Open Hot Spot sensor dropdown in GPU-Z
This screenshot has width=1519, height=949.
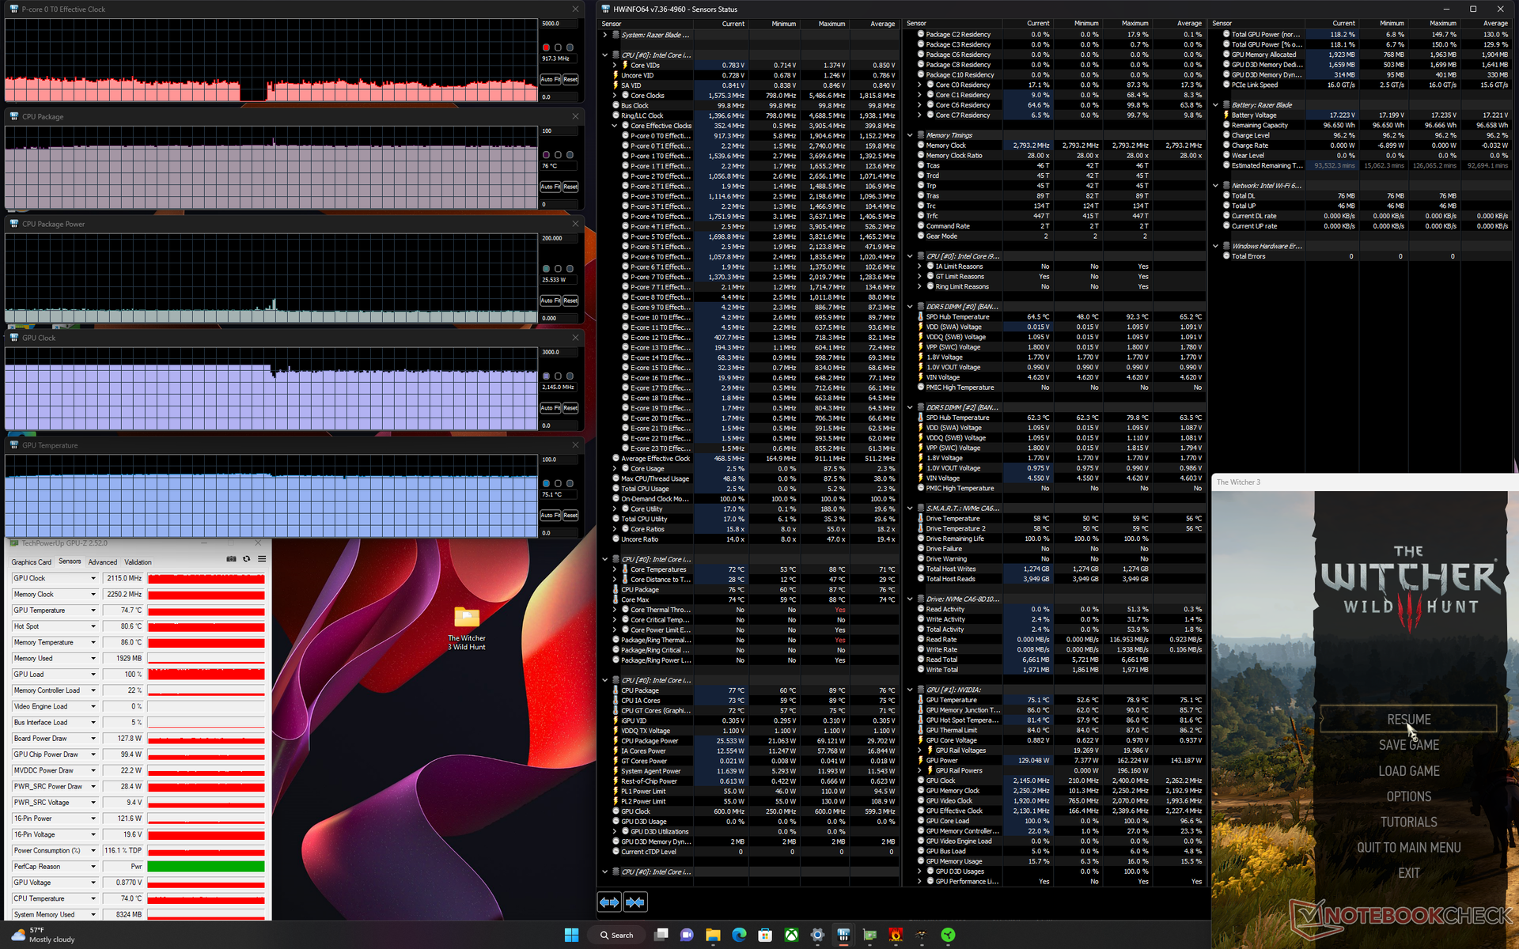[93, 626]
